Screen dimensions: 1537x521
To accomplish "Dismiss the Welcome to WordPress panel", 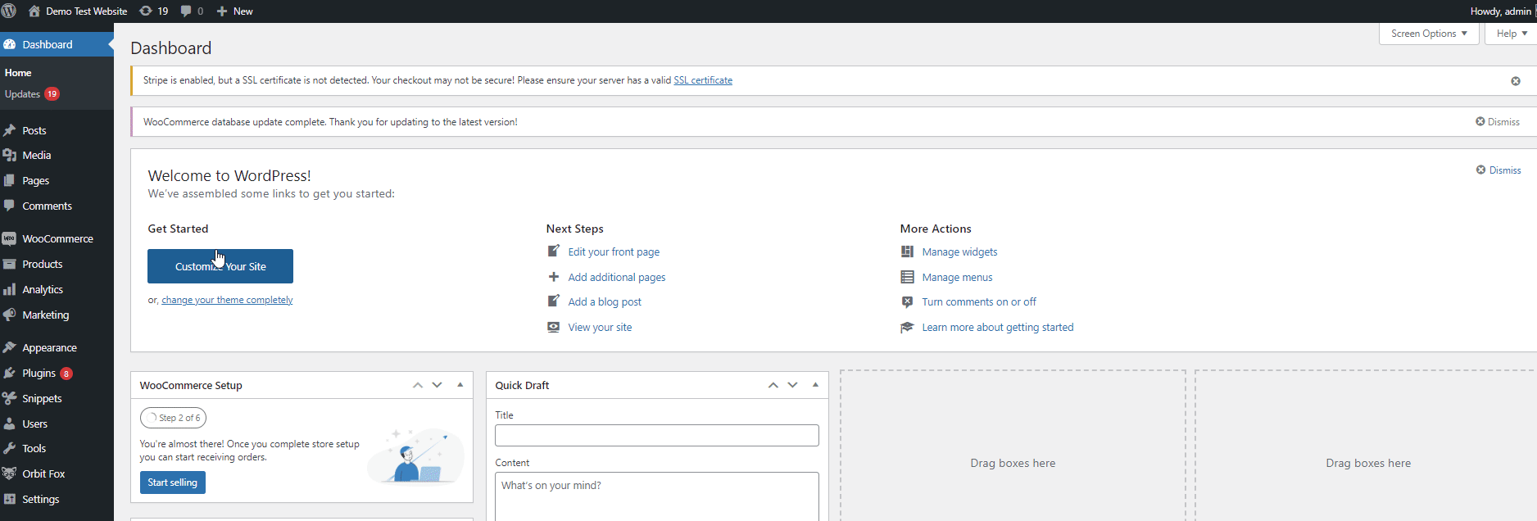I will [1498, 170].
